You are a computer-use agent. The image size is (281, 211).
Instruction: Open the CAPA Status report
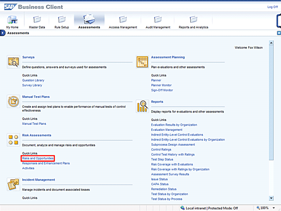(x=160, y=184)
